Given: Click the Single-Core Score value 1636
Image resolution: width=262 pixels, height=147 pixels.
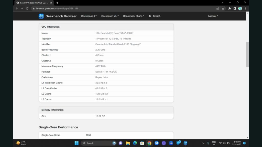Looking at the screenshot, I should pyautogui.click(x=88, y=135).
